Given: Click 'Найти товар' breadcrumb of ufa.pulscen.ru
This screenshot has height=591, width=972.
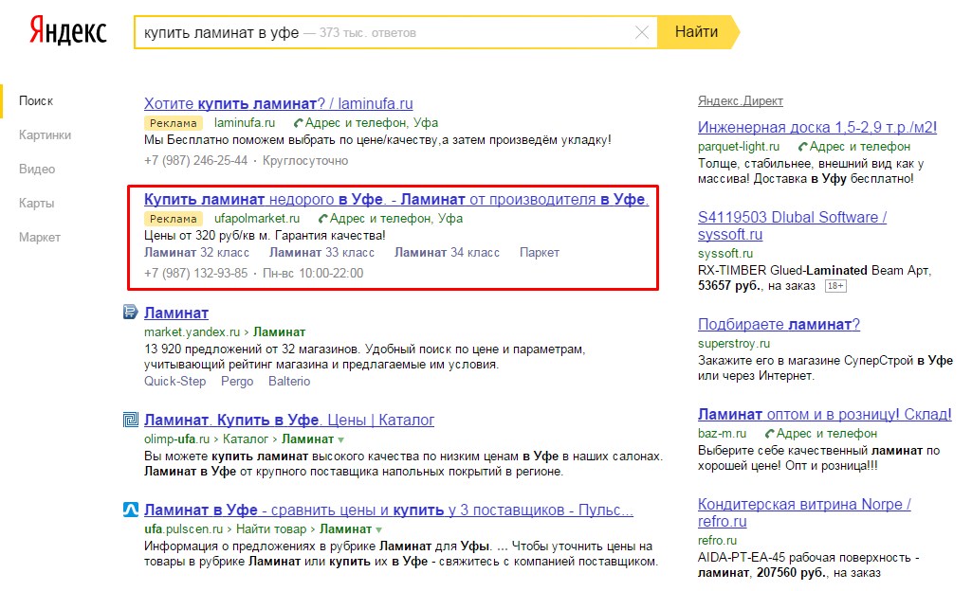Looking at the screenshot, I should click(x=271, y=529).
